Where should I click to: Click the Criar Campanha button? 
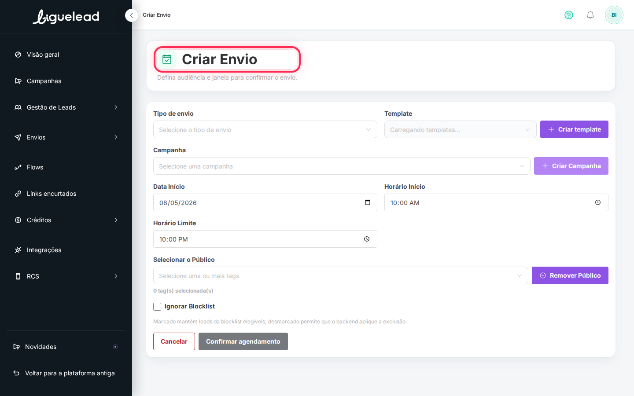pyautogui.click(x=571, y=166)
